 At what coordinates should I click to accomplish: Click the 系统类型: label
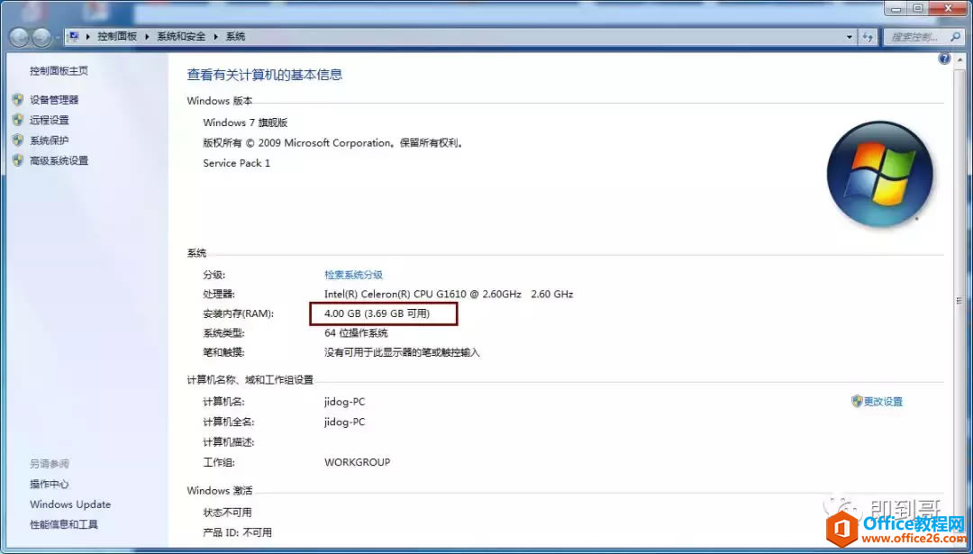tap(224, 333)
